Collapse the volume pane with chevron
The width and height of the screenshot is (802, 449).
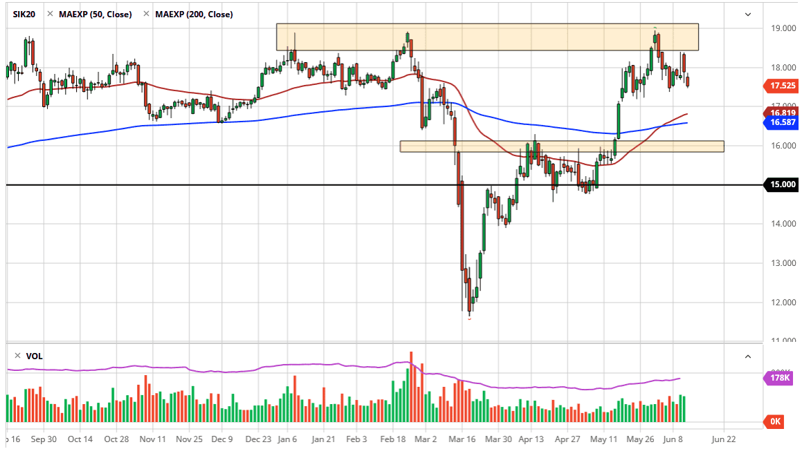click(x=747, y=356)
